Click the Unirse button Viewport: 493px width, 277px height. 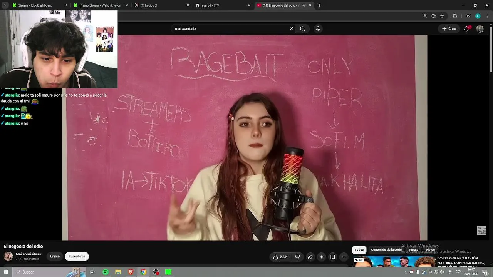pos(55,256)
